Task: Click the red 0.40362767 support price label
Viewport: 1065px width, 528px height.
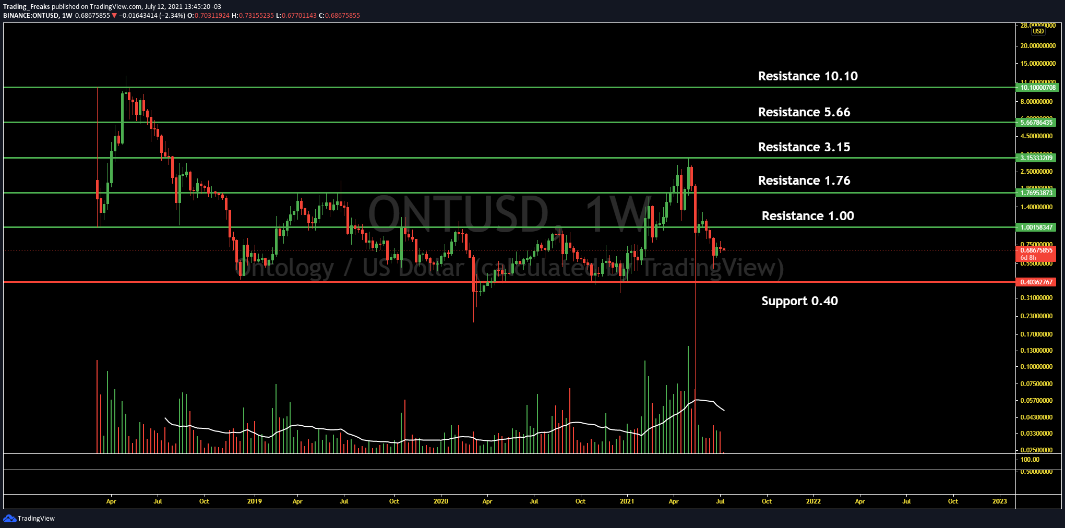Action: (x=1037, y=282)
